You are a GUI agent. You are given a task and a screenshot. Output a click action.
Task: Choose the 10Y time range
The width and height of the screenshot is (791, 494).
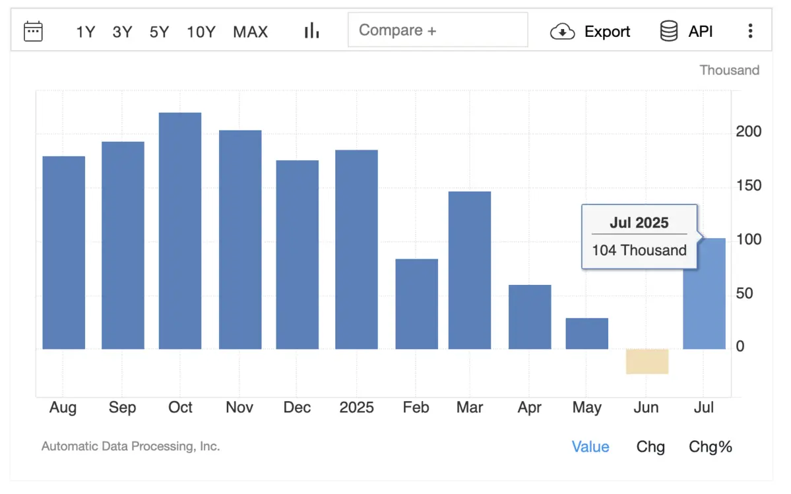click(201, 32)
